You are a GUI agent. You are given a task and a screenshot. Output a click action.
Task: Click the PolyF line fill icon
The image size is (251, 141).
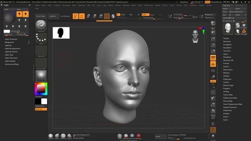[x=213, y=117]
